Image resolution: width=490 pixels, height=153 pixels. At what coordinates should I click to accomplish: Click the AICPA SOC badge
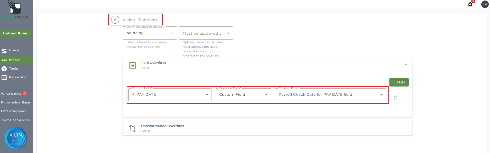coord(16,138)
